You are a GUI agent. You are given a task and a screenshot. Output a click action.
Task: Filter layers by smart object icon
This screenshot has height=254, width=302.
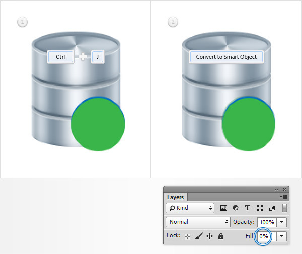point(272,208)
